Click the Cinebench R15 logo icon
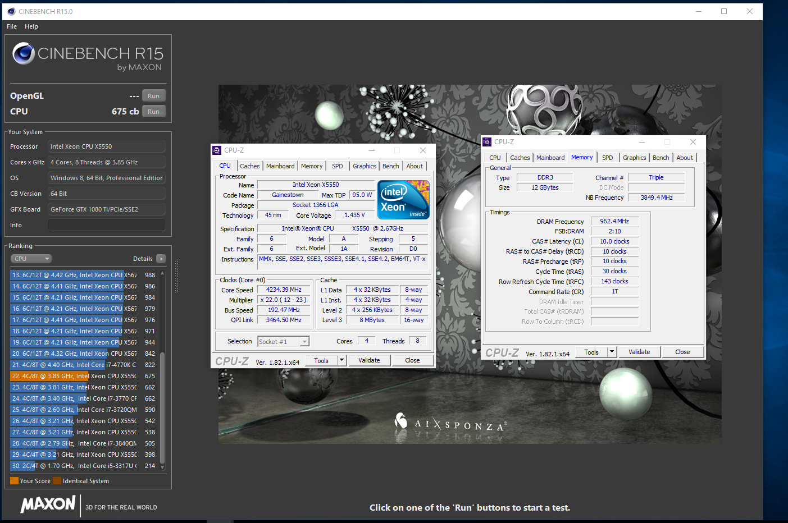Image resolution: width=788 pixels, height=523 pixels. point(24,53)
